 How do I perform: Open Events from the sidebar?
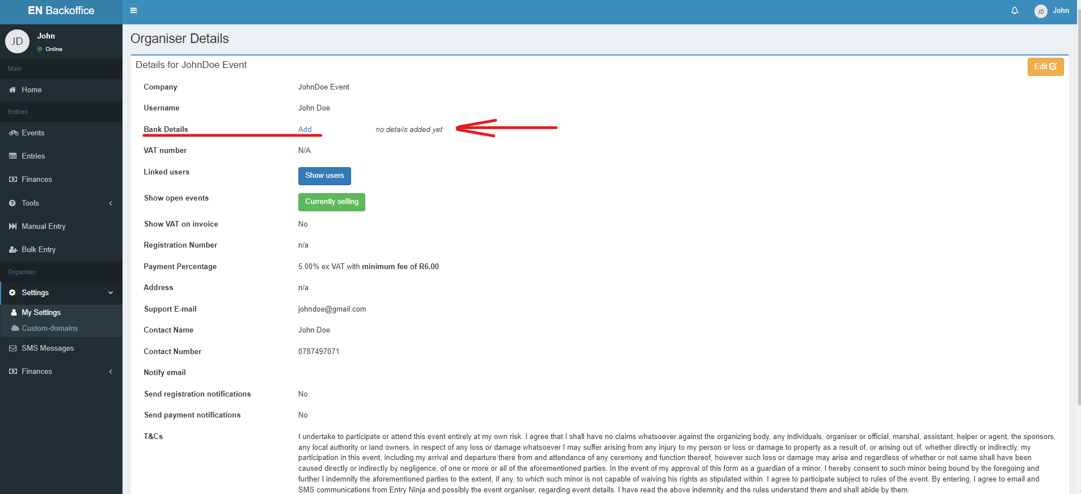61,133
